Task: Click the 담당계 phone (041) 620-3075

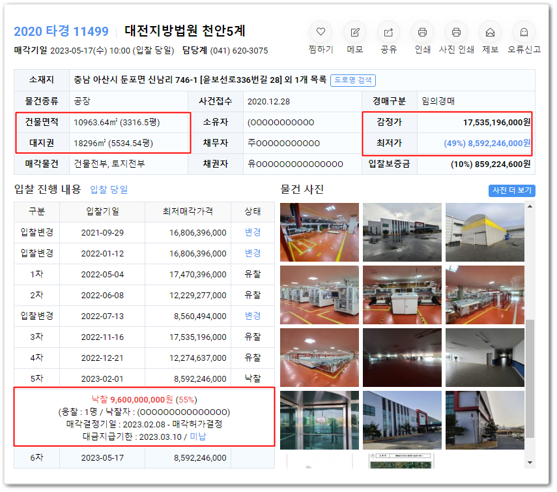Action: point(239,51)
